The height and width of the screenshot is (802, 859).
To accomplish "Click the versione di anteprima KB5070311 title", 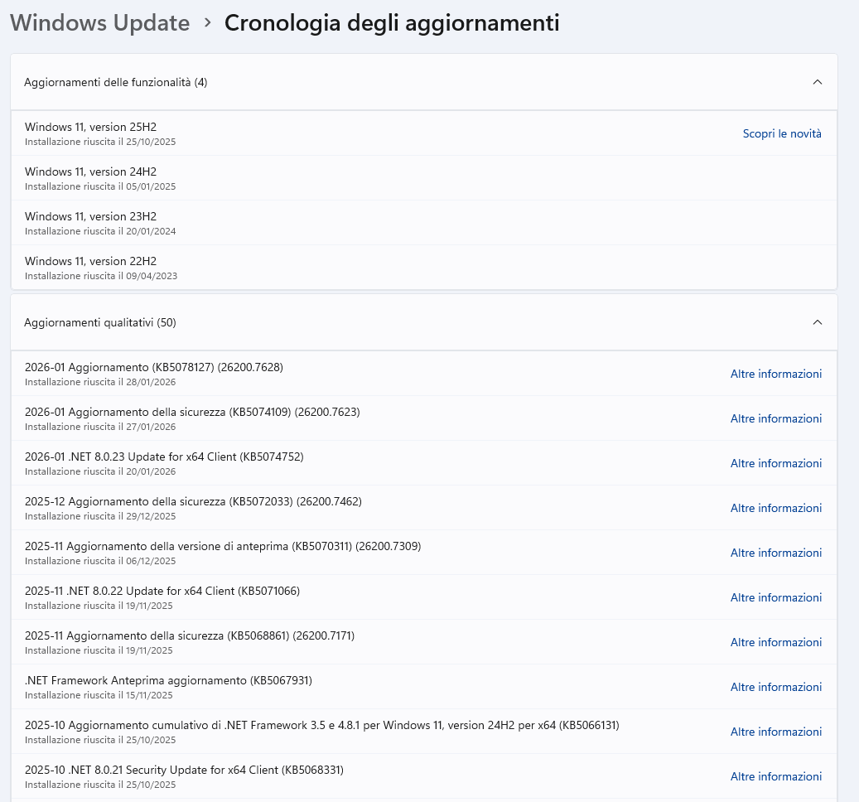I will tap(223, 546).
